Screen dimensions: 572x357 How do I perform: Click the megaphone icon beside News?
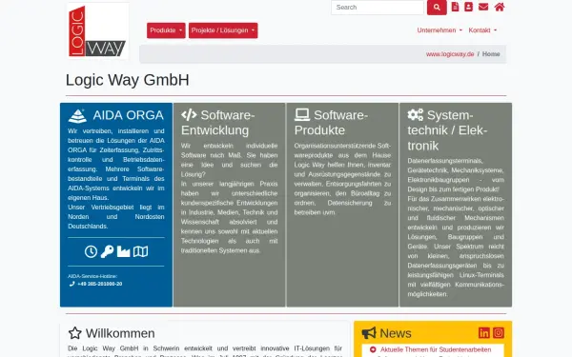coord(369,333)
